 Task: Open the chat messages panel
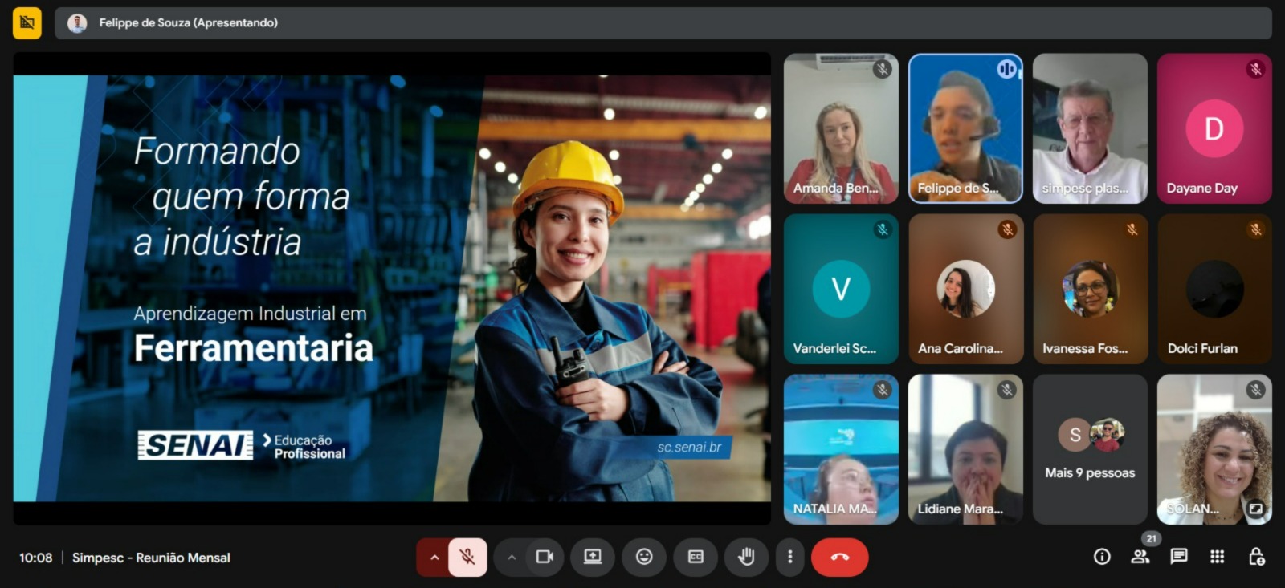1178,557
